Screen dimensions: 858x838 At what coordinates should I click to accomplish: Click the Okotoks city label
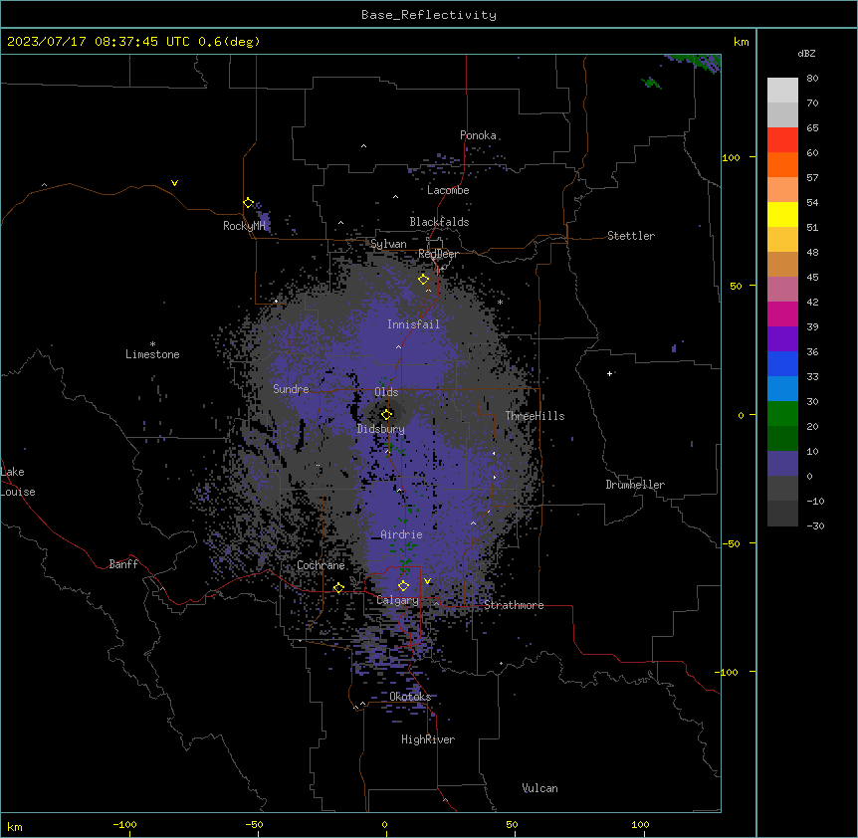(410, 697)
